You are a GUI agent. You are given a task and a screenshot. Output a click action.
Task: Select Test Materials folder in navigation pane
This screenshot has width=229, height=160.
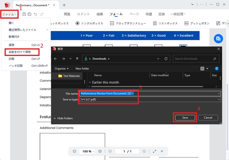pos(69,76)
